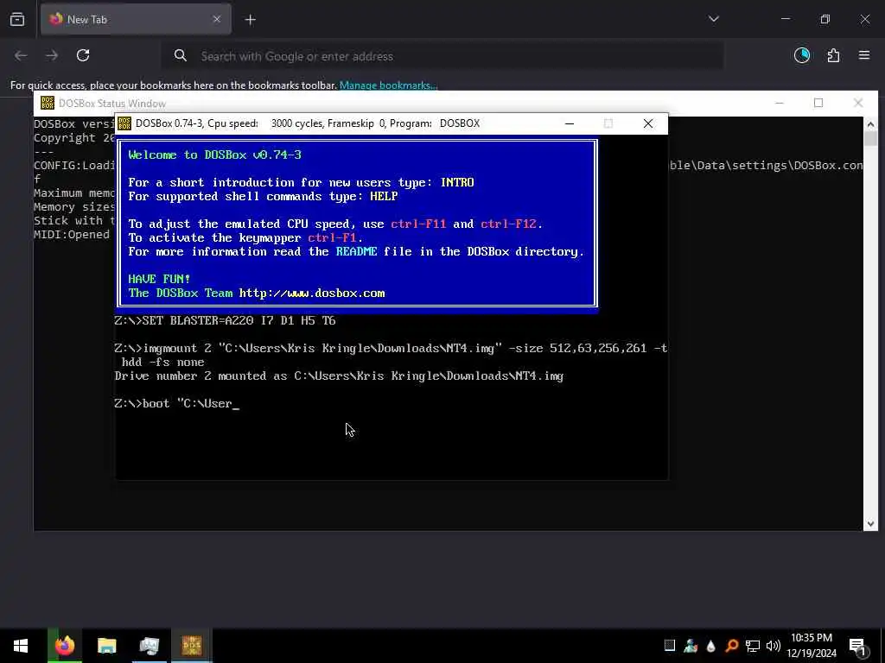Select the New Tab browser tab
The width and height of the screenshot is (885, 663).
[136, 19]
